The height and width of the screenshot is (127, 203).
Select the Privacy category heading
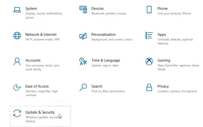click(163, 86)
